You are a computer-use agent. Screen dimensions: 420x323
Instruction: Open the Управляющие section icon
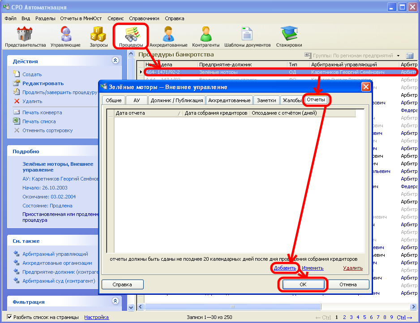point(65,37)
